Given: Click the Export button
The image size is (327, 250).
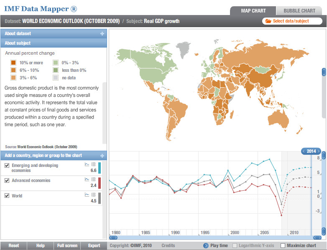Looking at the screenshot, I should point(94,246).
